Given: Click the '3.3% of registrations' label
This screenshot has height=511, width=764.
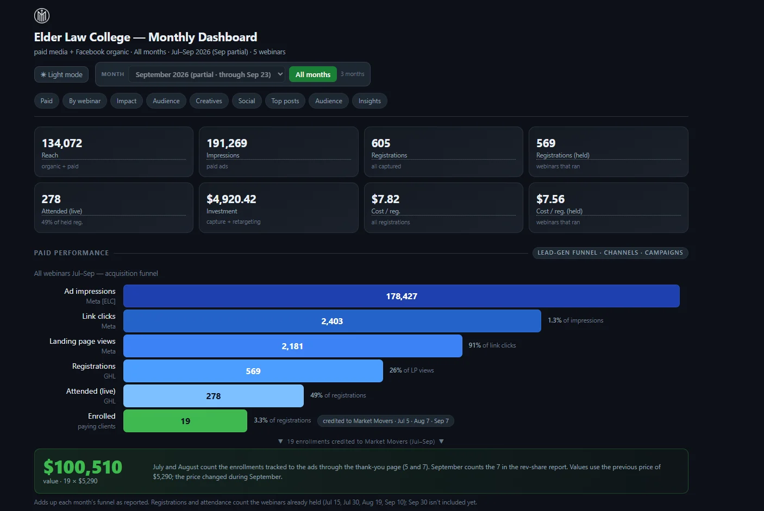Looking at the screenshot, I should [283, 420].
